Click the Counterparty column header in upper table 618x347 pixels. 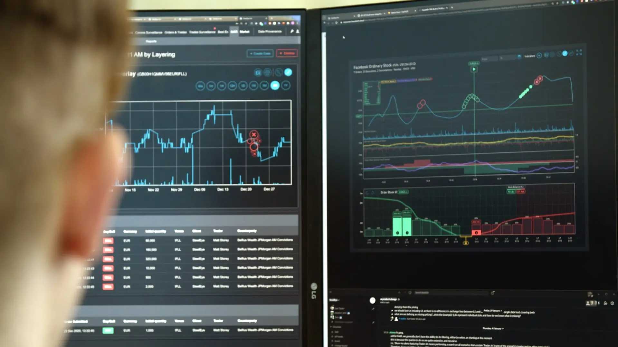(247, 231)
